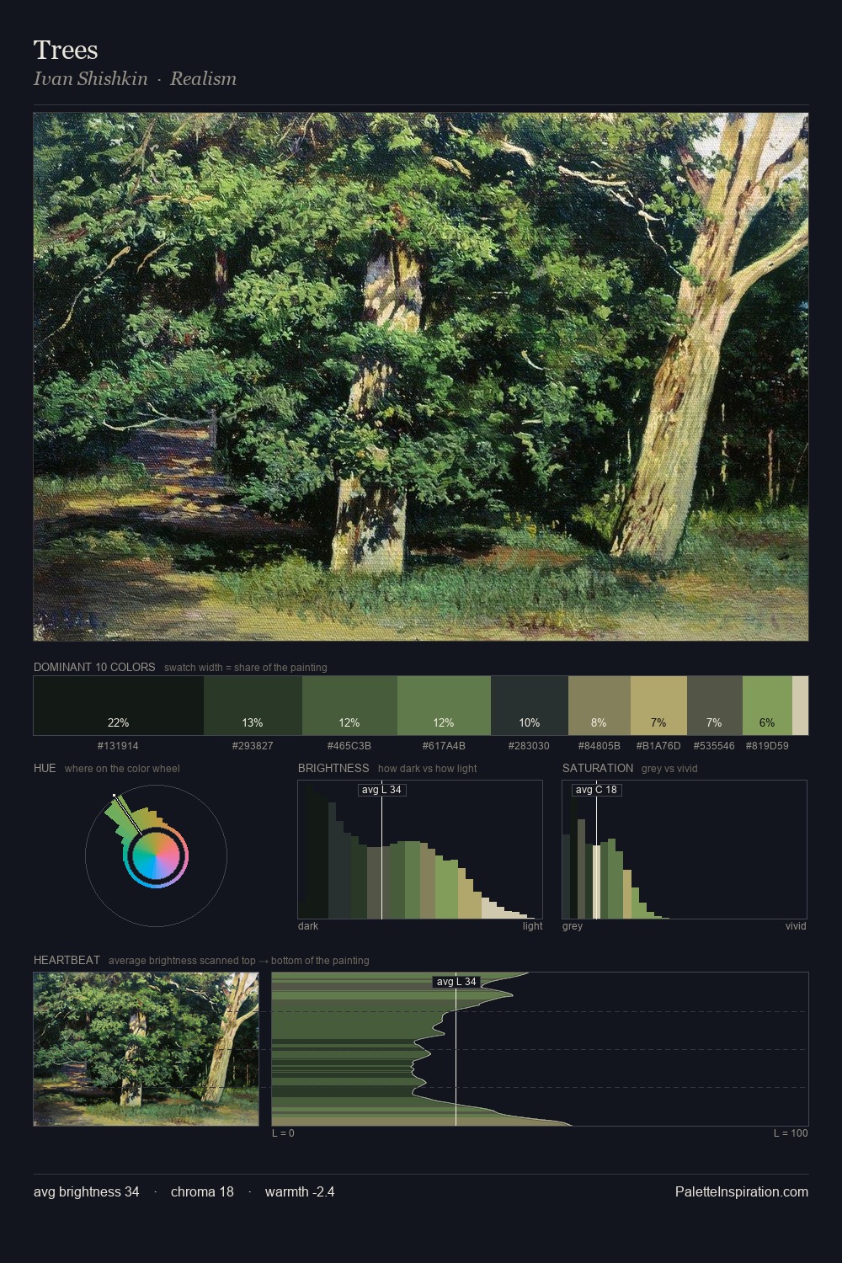Click hex code #617A4B text
Screen dimensions: 842x1263
[x=444, y=746]
